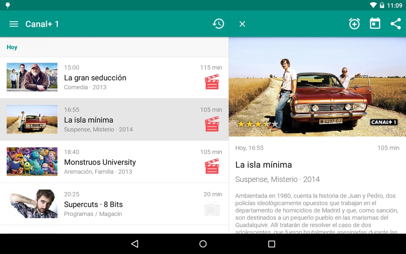Image resolution: width=406 pixels, height=254 pixels.
Task: Tap the synopsis paragraph starting Ambientada en 1980
Action: (x=317, y=214)
